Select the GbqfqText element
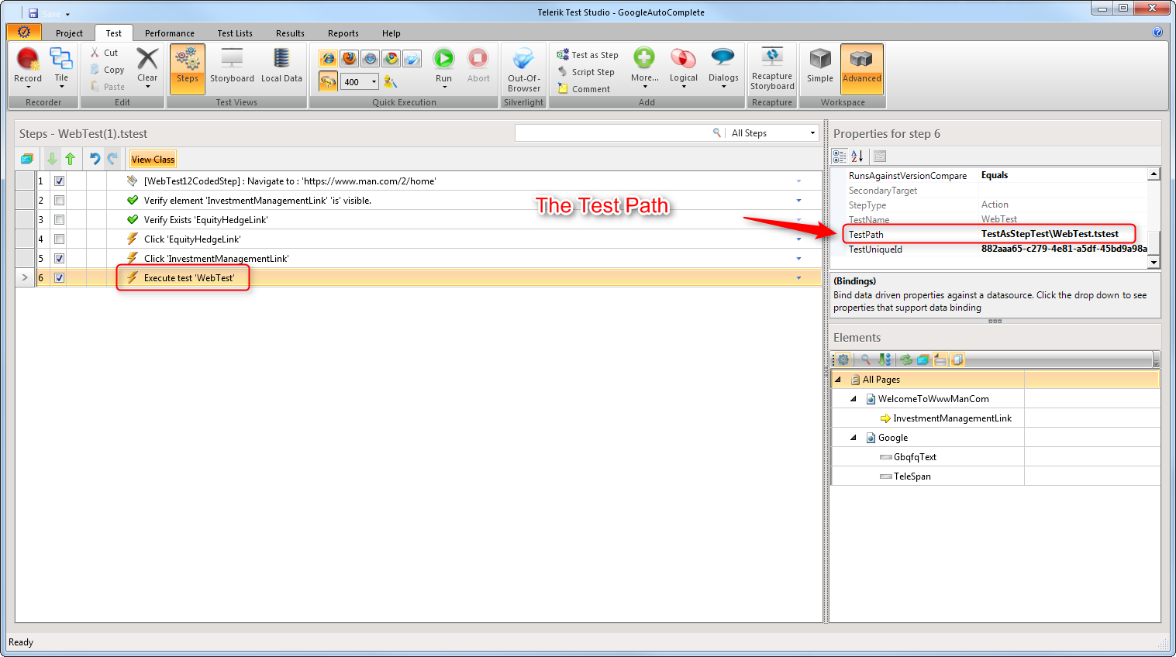 click(x=915, y=457)
